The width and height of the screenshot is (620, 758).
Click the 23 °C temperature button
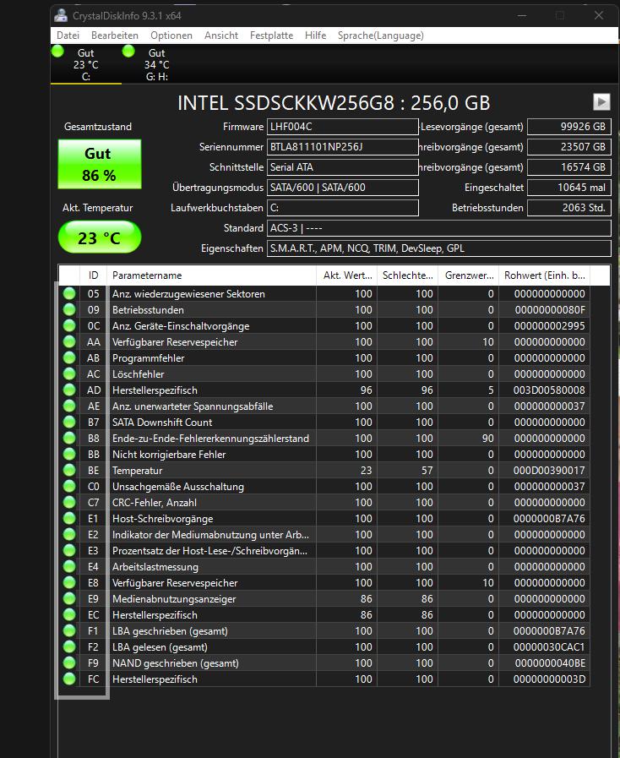[100, 237]
